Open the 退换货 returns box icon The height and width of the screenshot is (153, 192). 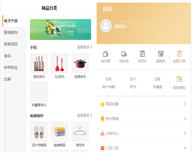click(161, 54)
